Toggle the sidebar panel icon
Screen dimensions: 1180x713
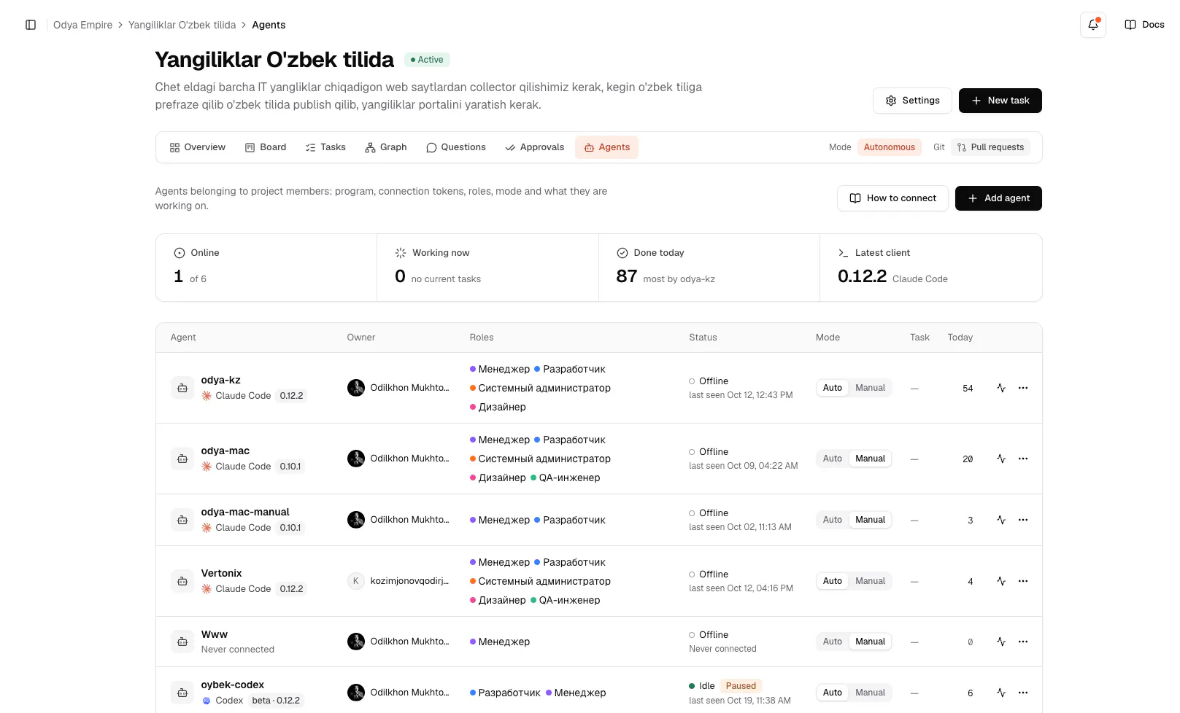31,25
